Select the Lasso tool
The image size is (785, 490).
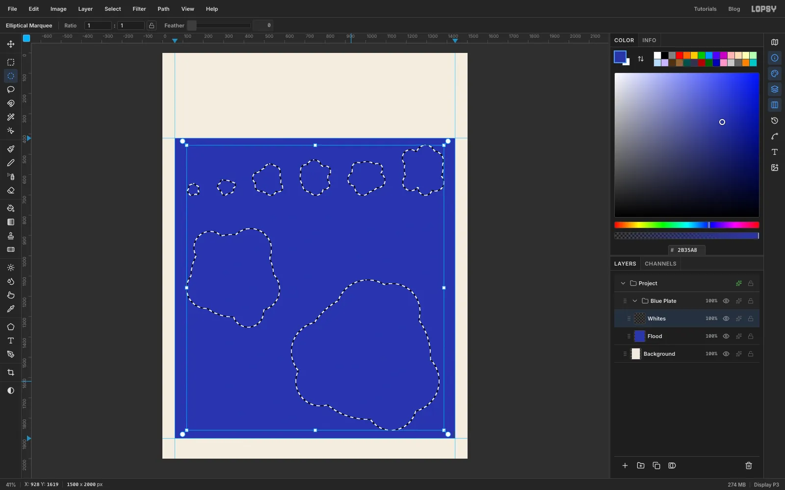[11, 90]
